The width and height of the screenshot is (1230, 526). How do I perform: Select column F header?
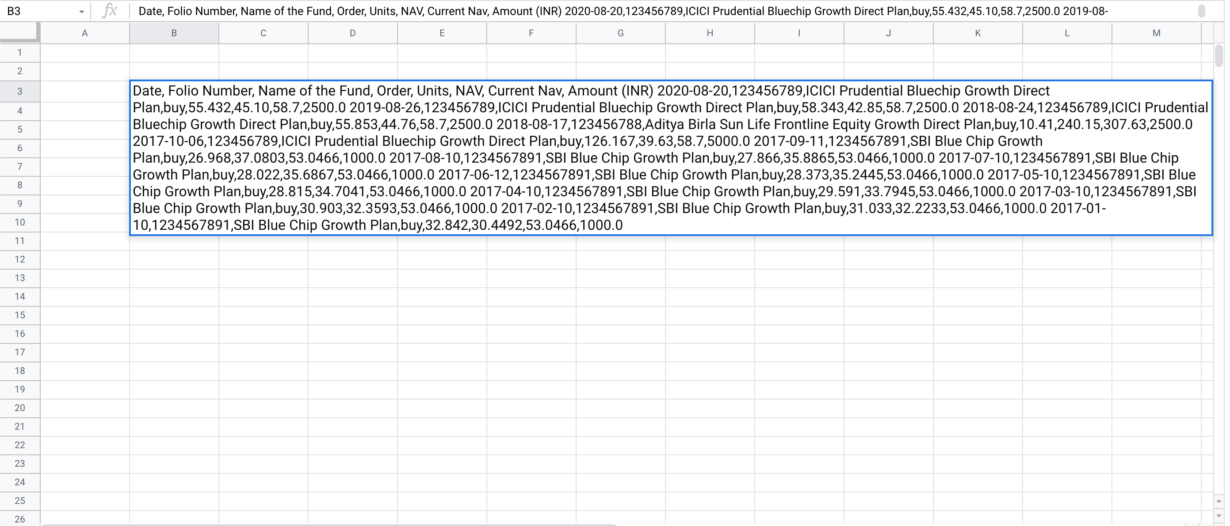(531, 33)
